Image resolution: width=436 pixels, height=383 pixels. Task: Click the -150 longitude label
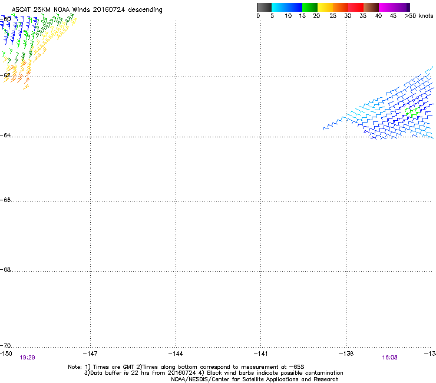click(6, 354)
